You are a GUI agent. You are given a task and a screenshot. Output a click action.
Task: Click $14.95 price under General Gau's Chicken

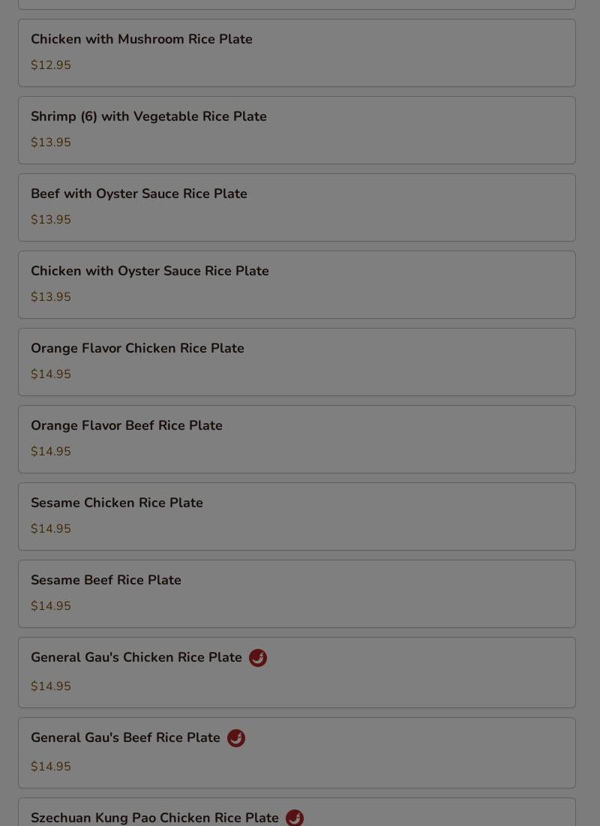tap(50, 686)
